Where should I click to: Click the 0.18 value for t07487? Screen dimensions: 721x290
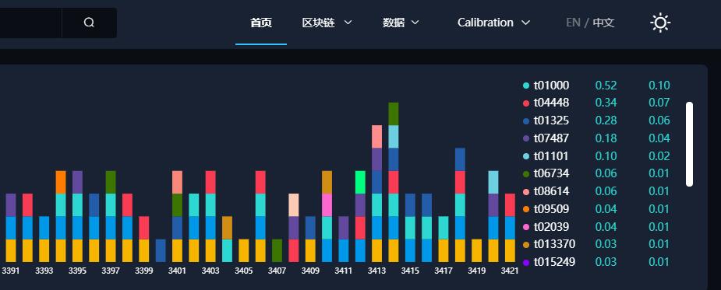606,138
